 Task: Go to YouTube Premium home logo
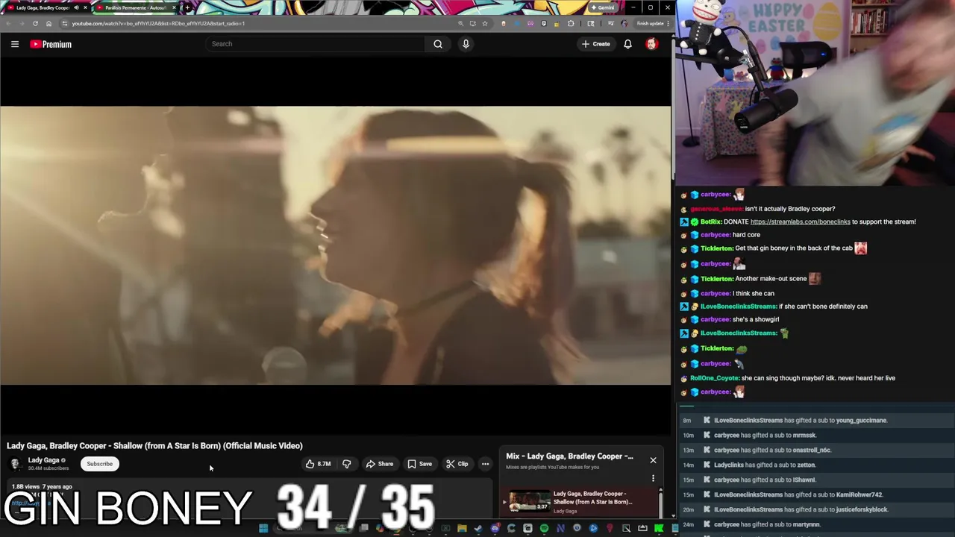click(51, 44)
